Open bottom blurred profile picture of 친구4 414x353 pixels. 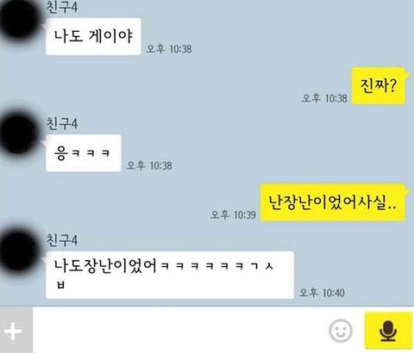(19, 252)
